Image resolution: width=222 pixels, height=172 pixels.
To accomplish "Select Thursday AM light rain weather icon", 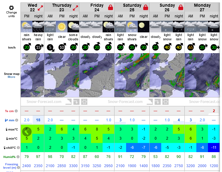I will click(x=50, y=27).
